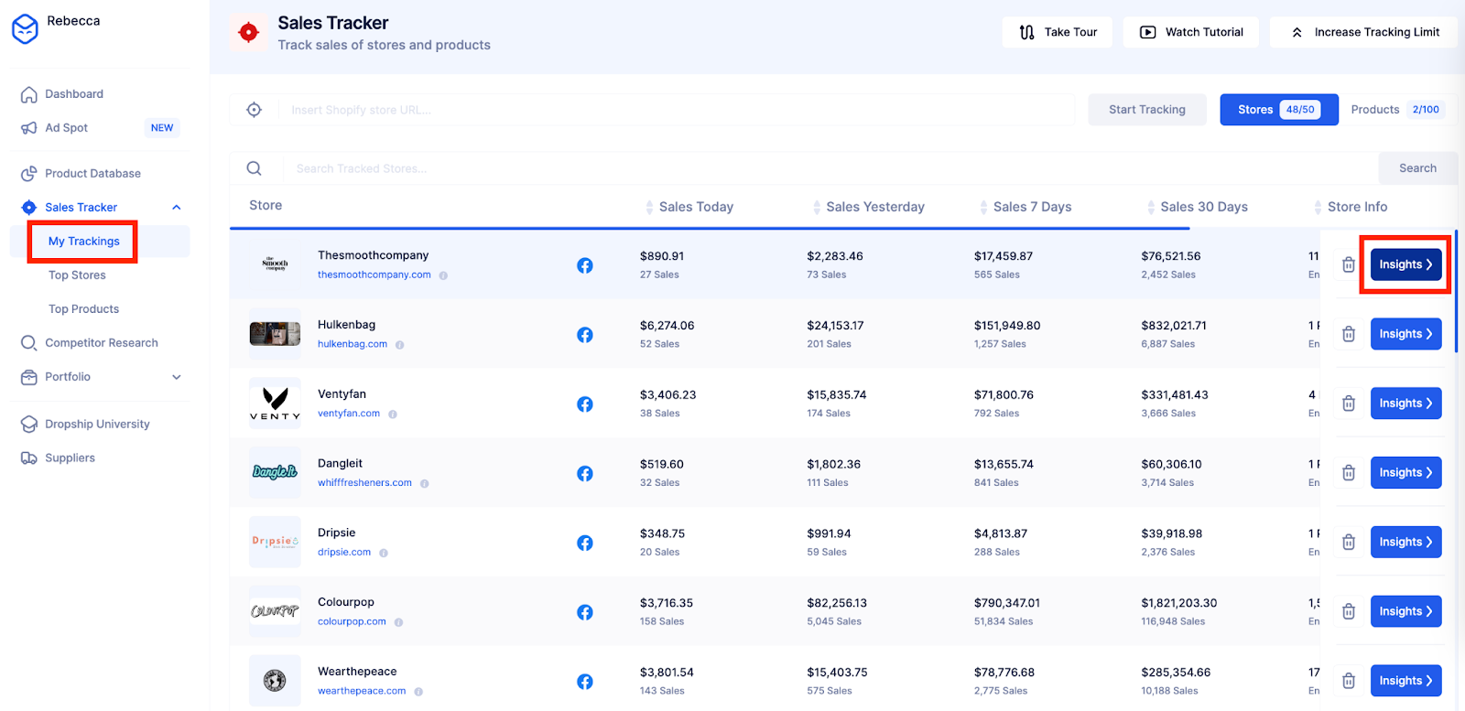Image resolution: width=1465 pixels, height=711 pixels.
Task: Delete Colourpop with the trash icon
Action: tap(1349, 612)
